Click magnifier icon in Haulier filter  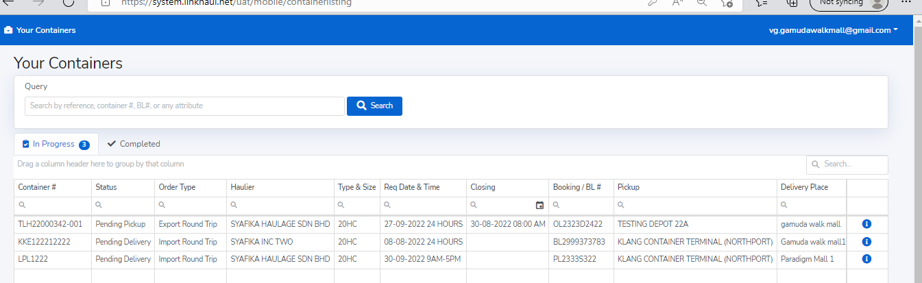coord(234,205)
